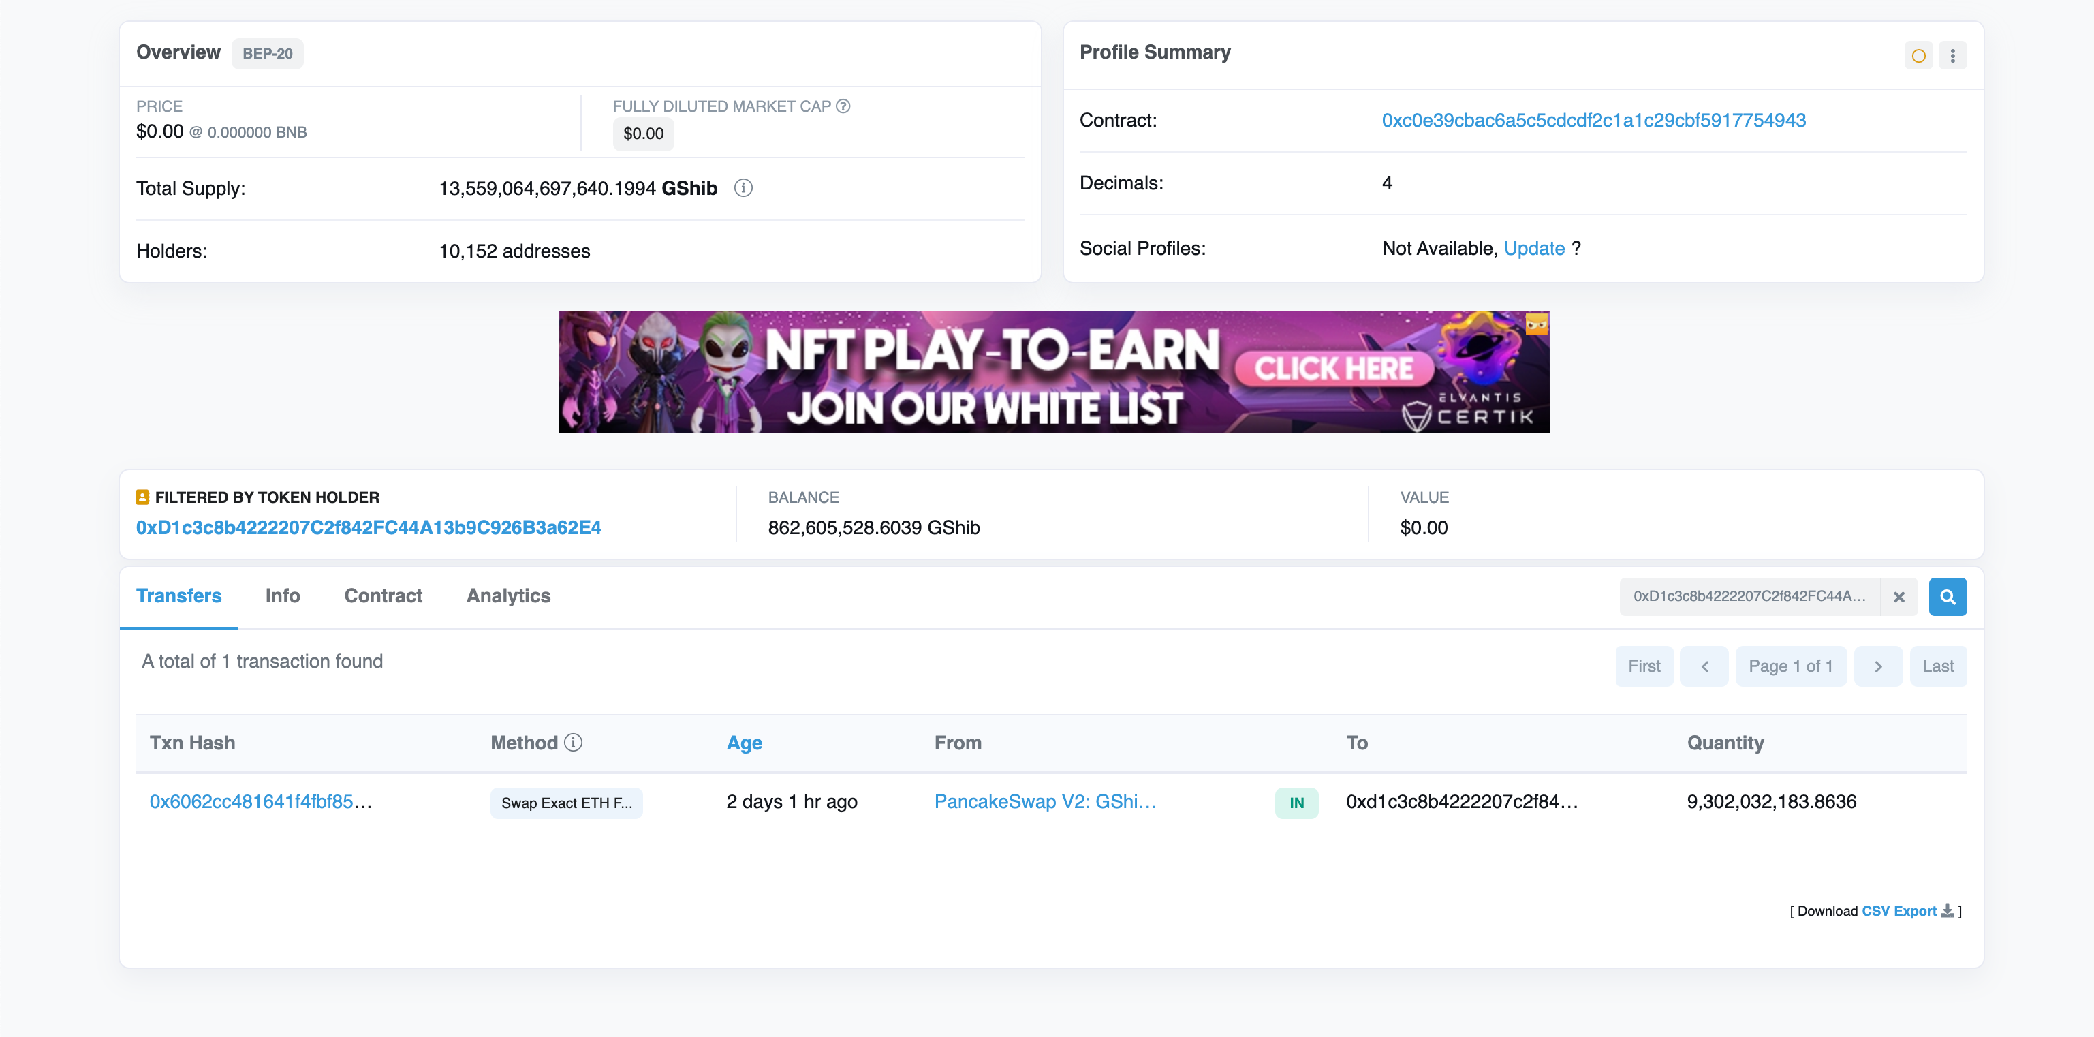The image size is (2094, 1037).
Task: Open the three-dot options menu
Action: coord(1952,55)
